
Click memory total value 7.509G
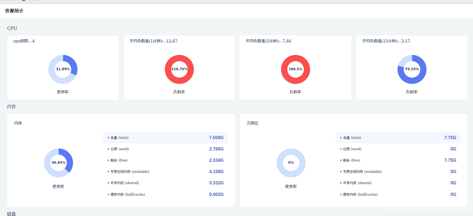(216, 138)
